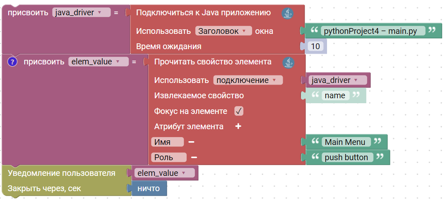This screenshot has width=445, height=206.
Task: Select the Уведомление пользователя label
Action: point(62,173)
